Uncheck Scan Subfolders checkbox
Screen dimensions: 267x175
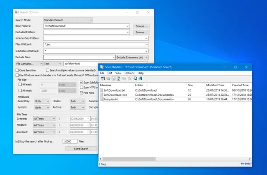81,83
